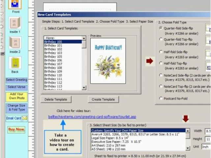
Task: Open the Inside 1 page icon
Action: [x=15, y=23]
